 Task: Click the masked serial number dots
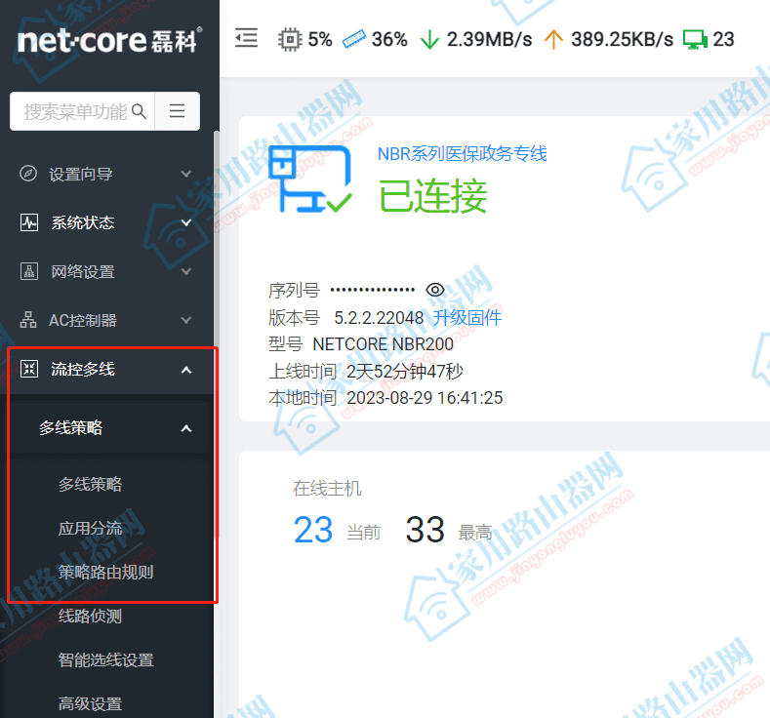(373, 290)
